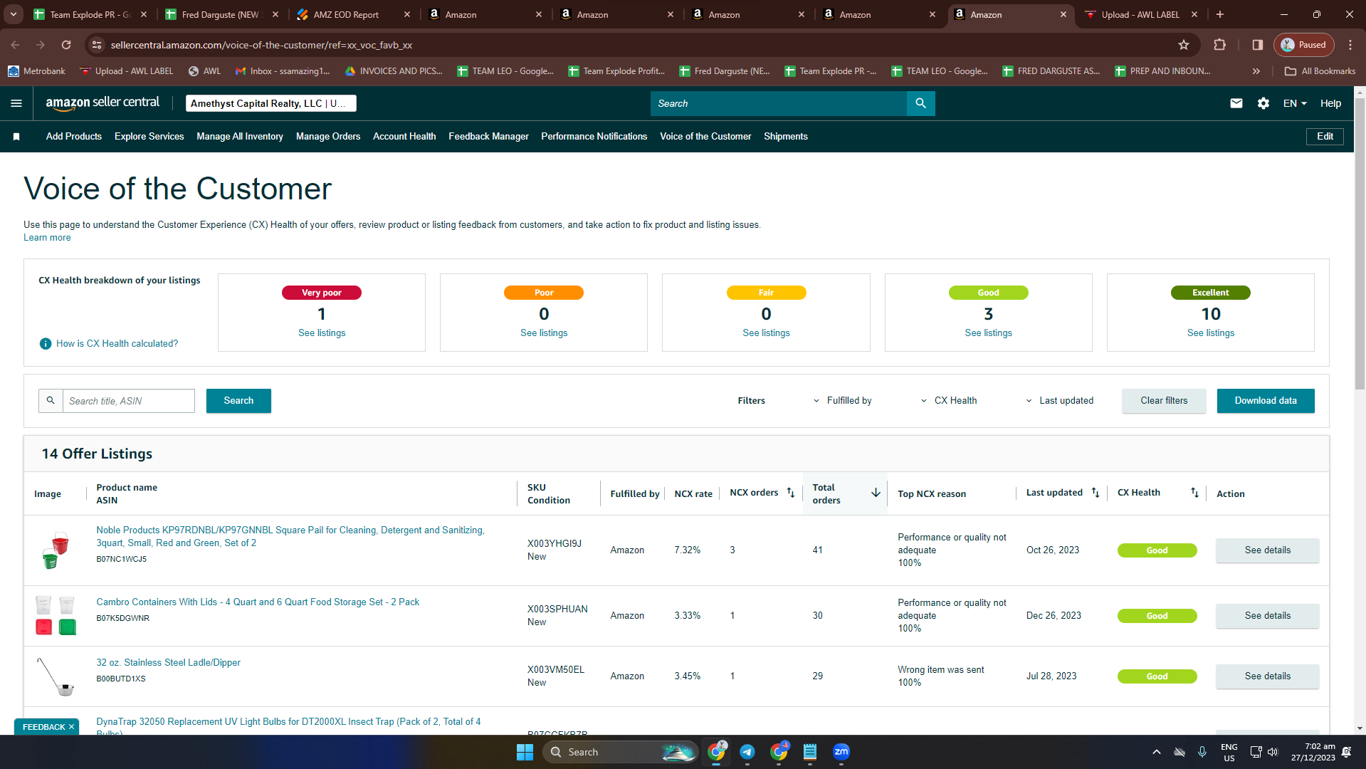Switch to the AMZ EOD Report tab
The image size is (1366, 769).
tap(354, 14)
